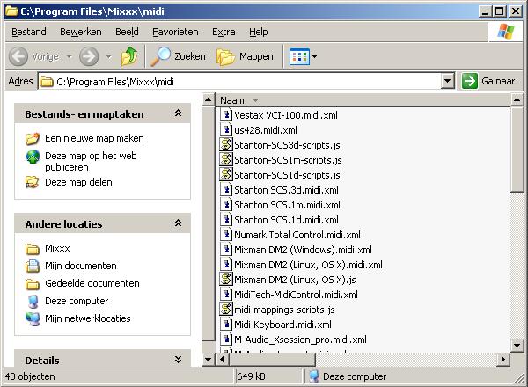Click the task pane scroll down arrow
The width and height of the screenshot is (528, 387).
[x=208, y=360]
